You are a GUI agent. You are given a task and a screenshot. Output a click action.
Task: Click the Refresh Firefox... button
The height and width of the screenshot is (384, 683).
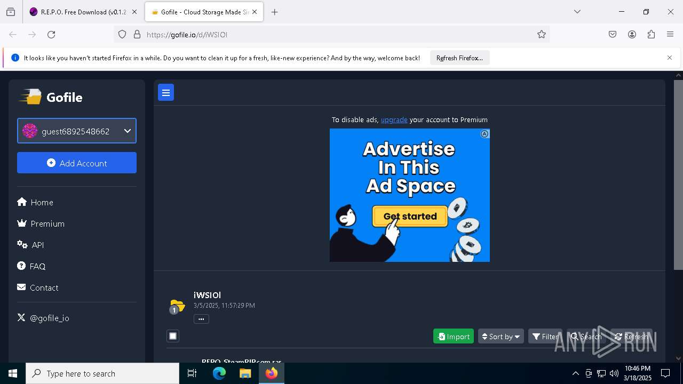click(x=459, y=58)
